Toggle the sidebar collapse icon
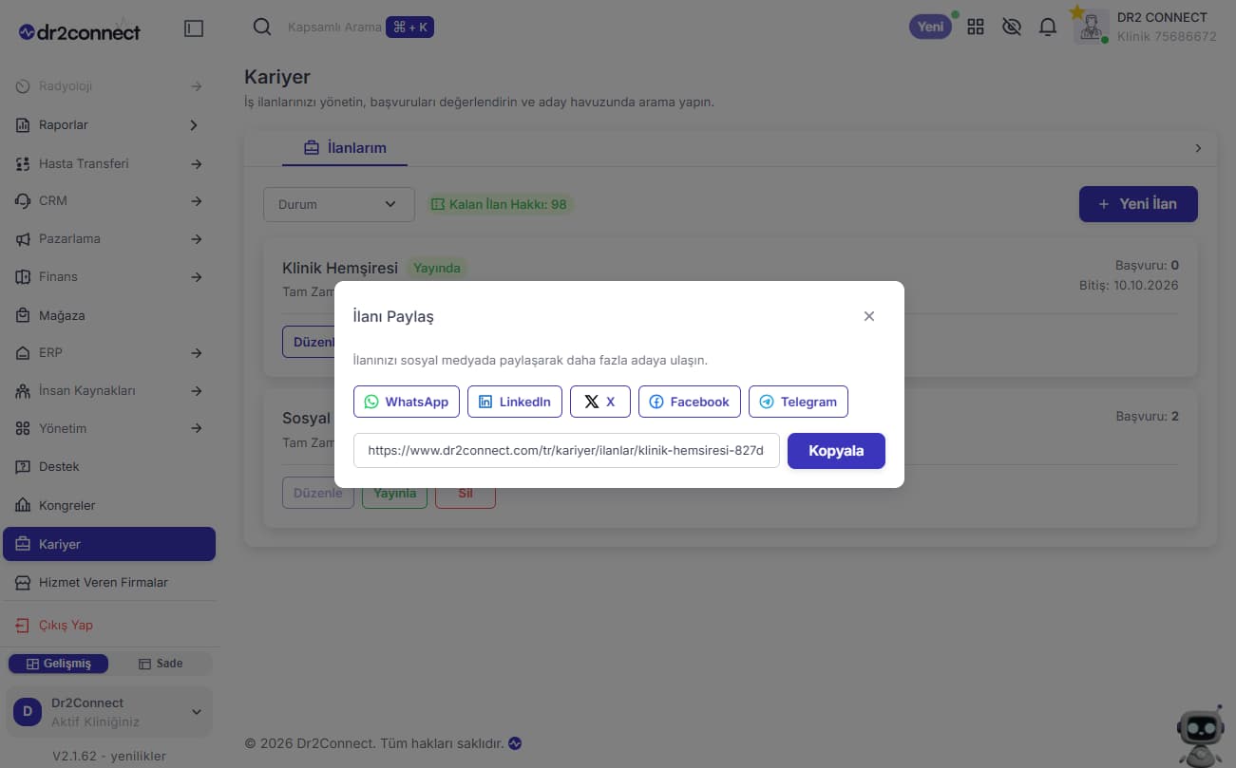This screenshot has width=1236, height=768. [194, 29]
